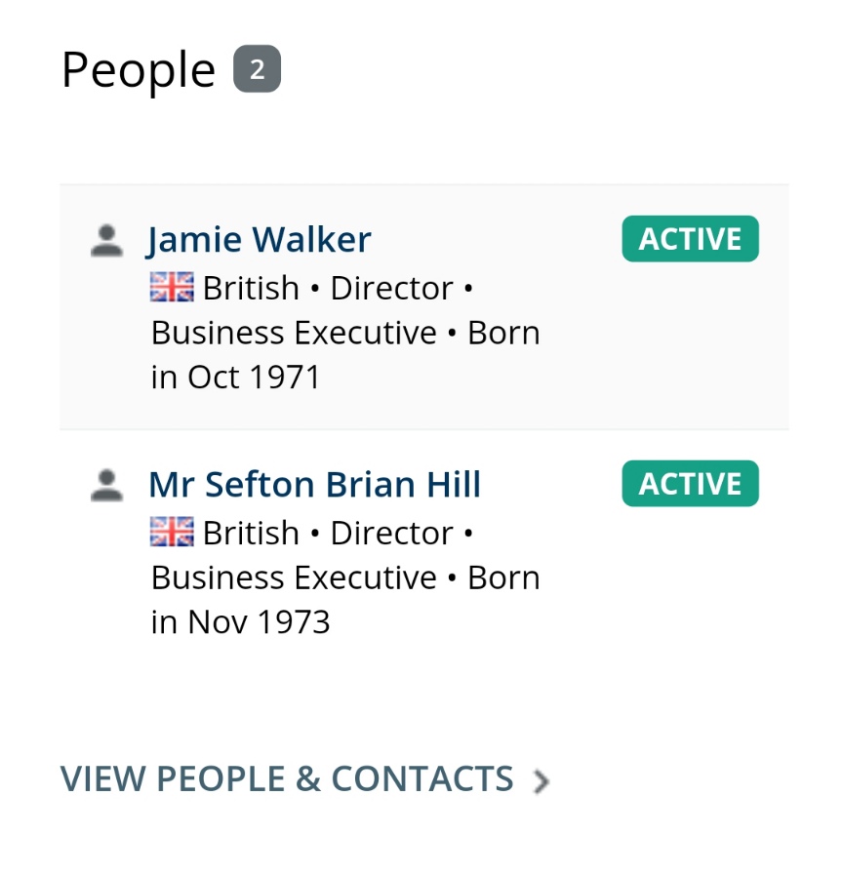This screenshot has width=843, height=876.
Task: Click "Director" in Sefton Brian Hill's entry
Action: pos(391,534)
